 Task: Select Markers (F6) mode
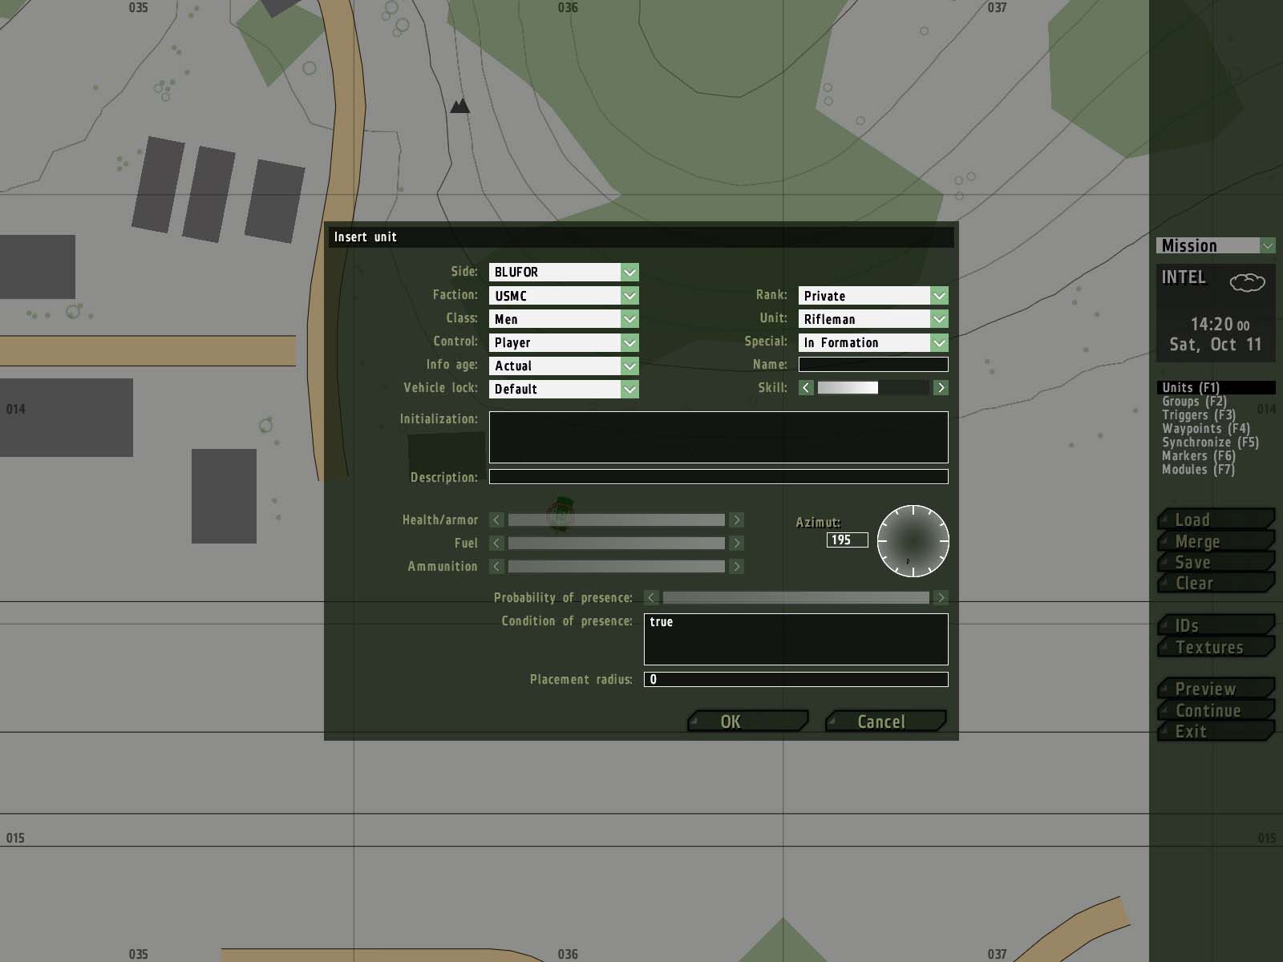[1199, 455]
